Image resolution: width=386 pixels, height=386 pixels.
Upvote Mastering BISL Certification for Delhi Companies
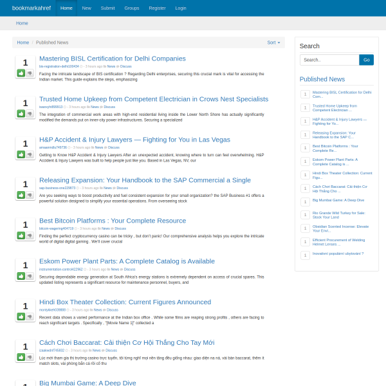21,73
